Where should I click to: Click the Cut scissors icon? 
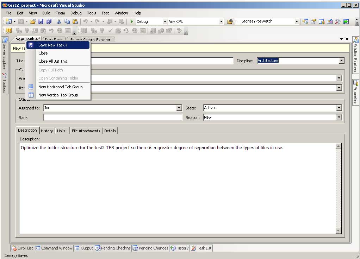pyautogui.click(x=59, y=21)
